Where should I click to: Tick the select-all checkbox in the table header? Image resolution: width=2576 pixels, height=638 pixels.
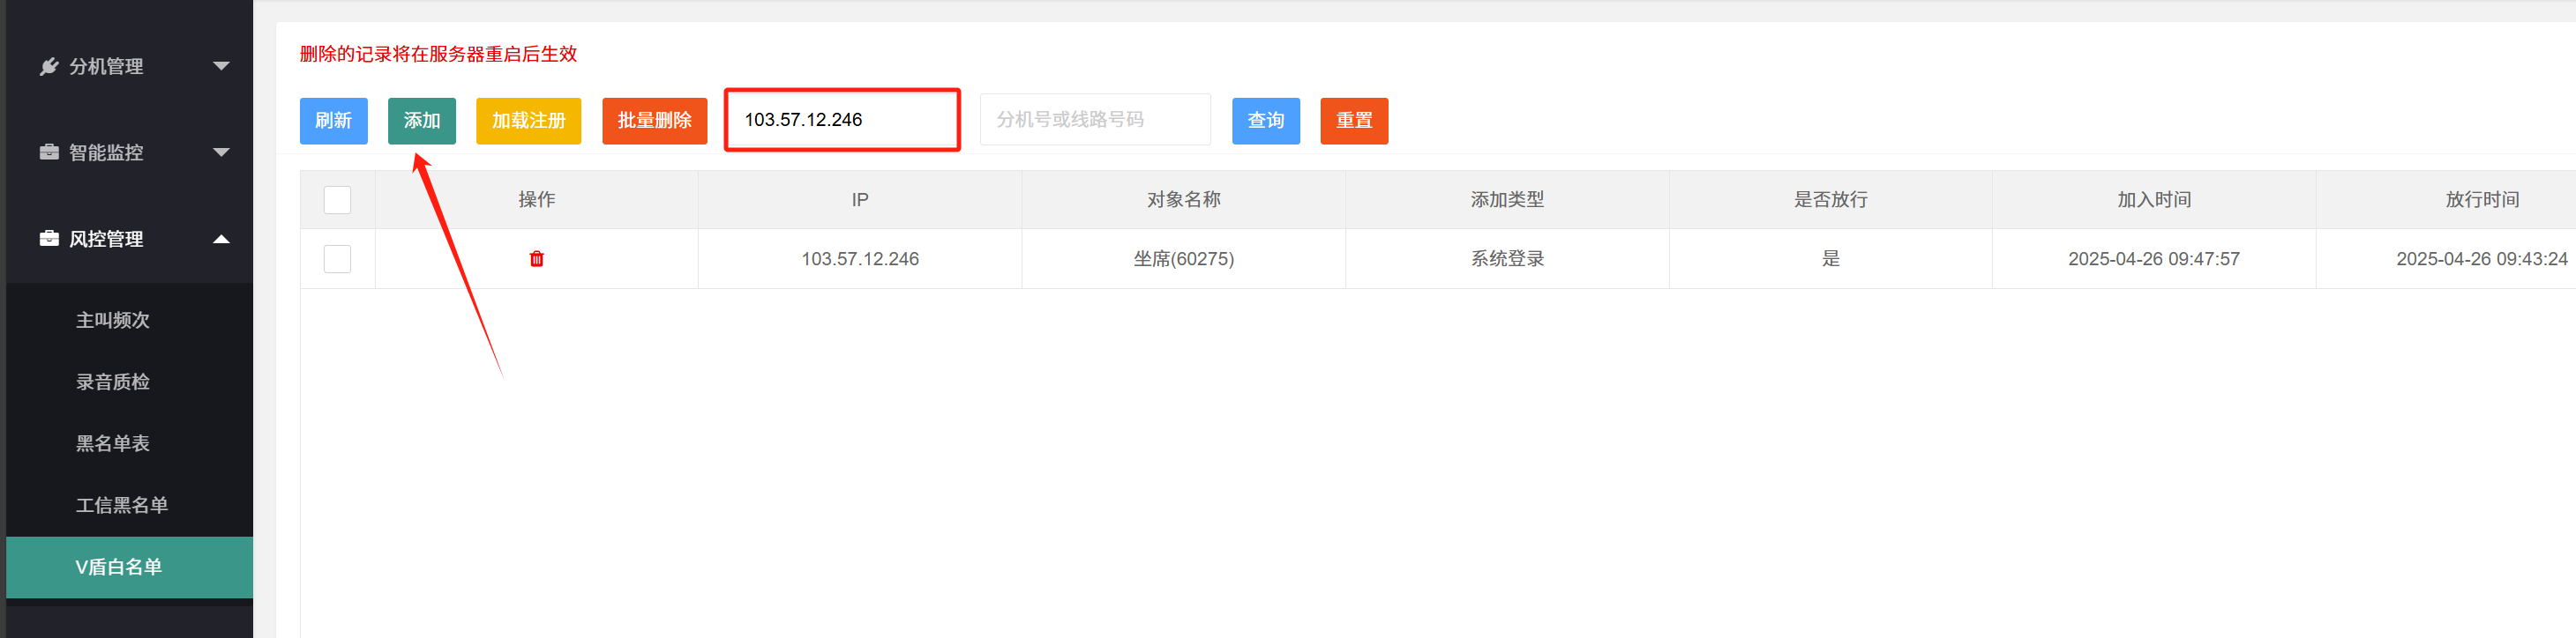337,200
